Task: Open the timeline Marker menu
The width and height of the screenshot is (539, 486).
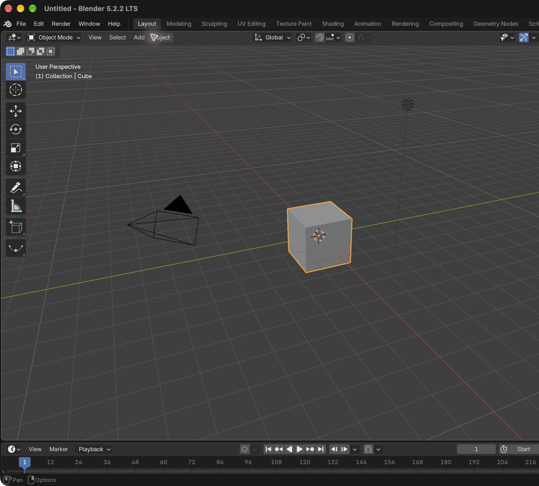Action: [58, 449]
